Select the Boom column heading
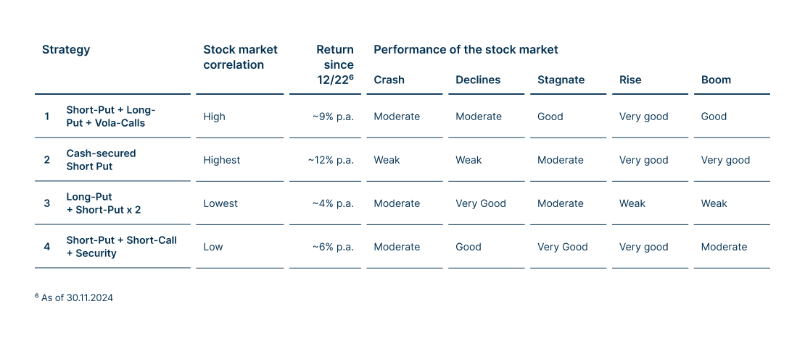 pyautogui.click(x=716, y=80)
